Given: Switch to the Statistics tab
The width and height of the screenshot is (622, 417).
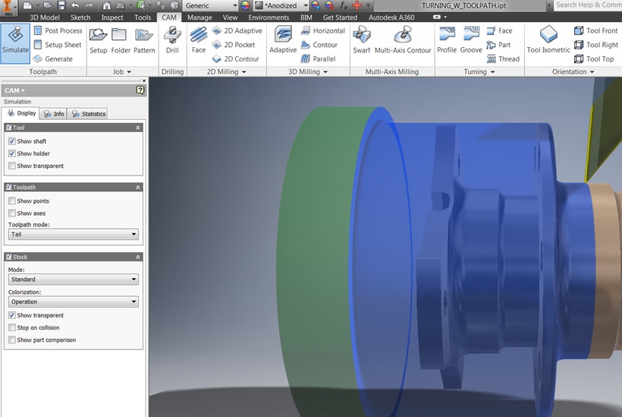Looking at the screenshot, I should point(88,114).
